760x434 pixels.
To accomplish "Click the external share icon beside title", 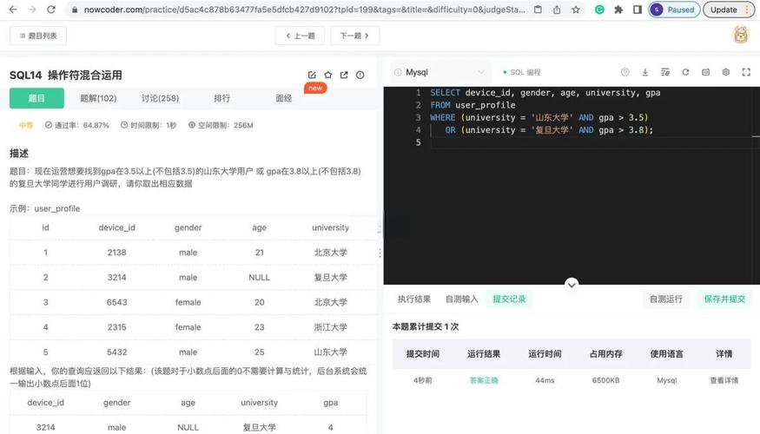I will [344, 75].
